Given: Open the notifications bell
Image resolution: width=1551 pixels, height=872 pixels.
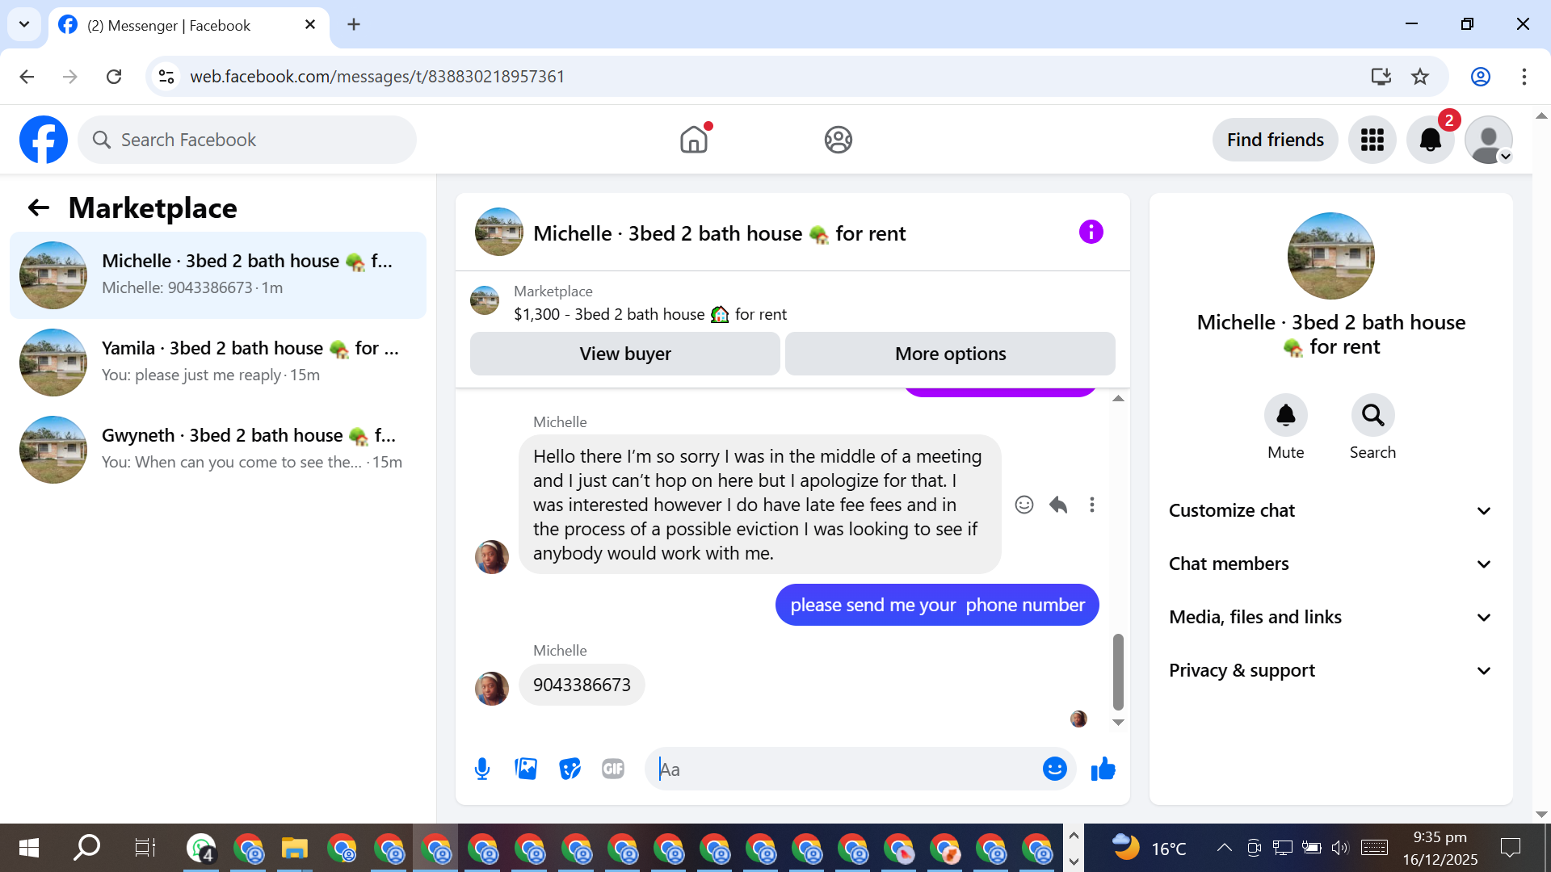Looking at the screenshot, I should (x=1431, y=140).
